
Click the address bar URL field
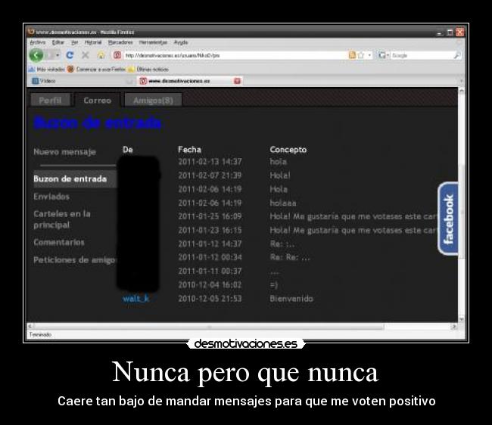(235, 55)
